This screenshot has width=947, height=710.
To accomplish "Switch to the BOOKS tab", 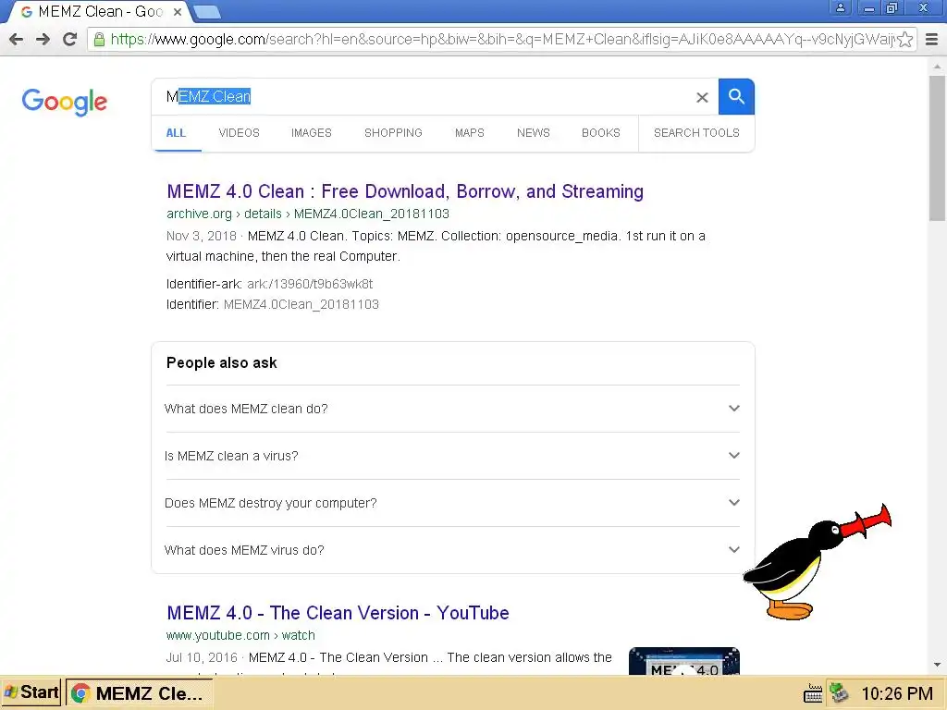I will point(601,133).
